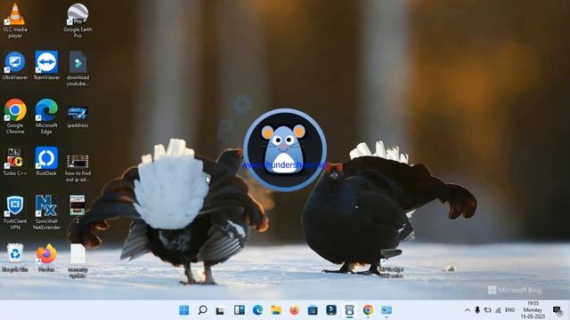Image resolution: width=570 pixels, height=320 pixels.
Task: Open the VLC media player desktop shortcut
Action: click(15, 20)
